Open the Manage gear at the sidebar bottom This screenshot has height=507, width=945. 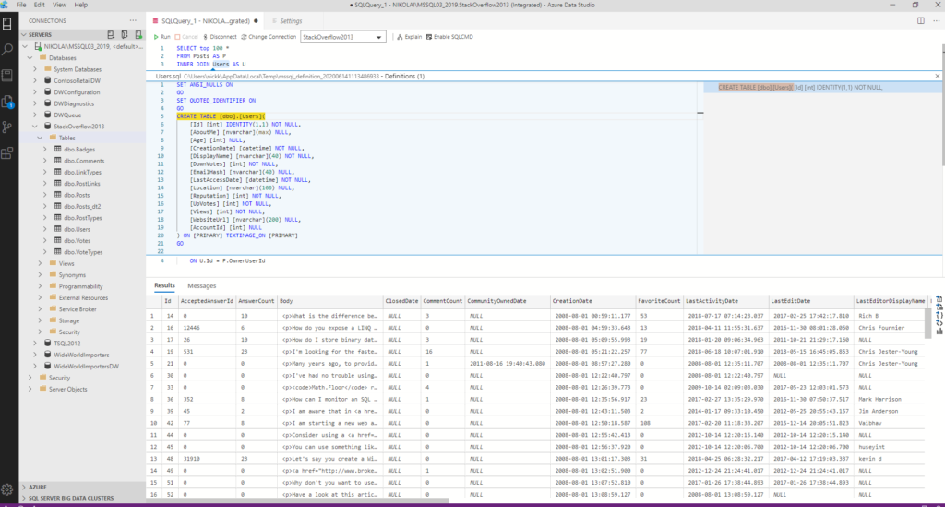click(x=7, y=489)
